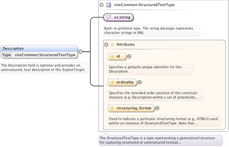Collapse the stixCommon:StructuredTextType container
This screenshot has height=147, width=229.
102,5
